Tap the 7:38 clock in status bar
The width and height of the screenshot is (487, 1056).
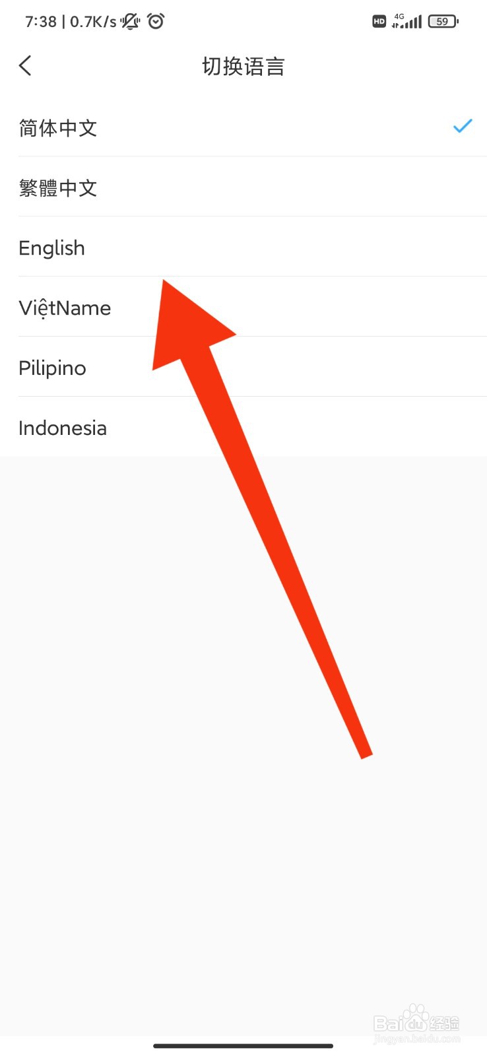click(41, 22)
